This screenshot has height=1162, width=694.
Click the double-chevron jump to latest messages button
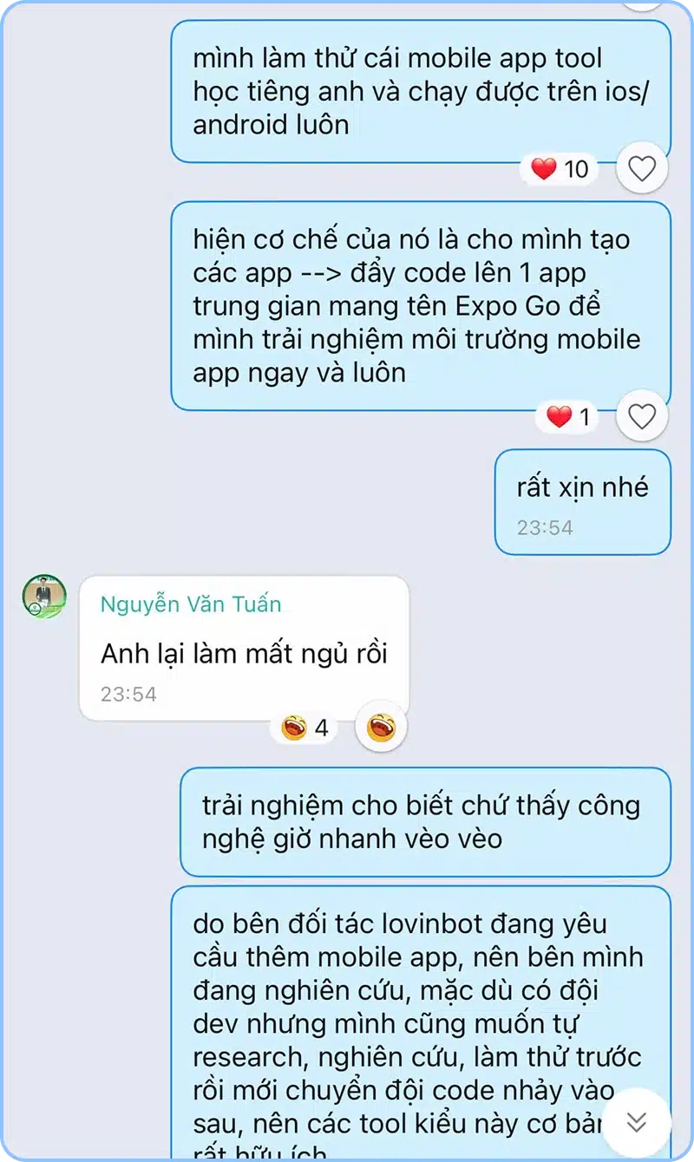[637, 1122]
